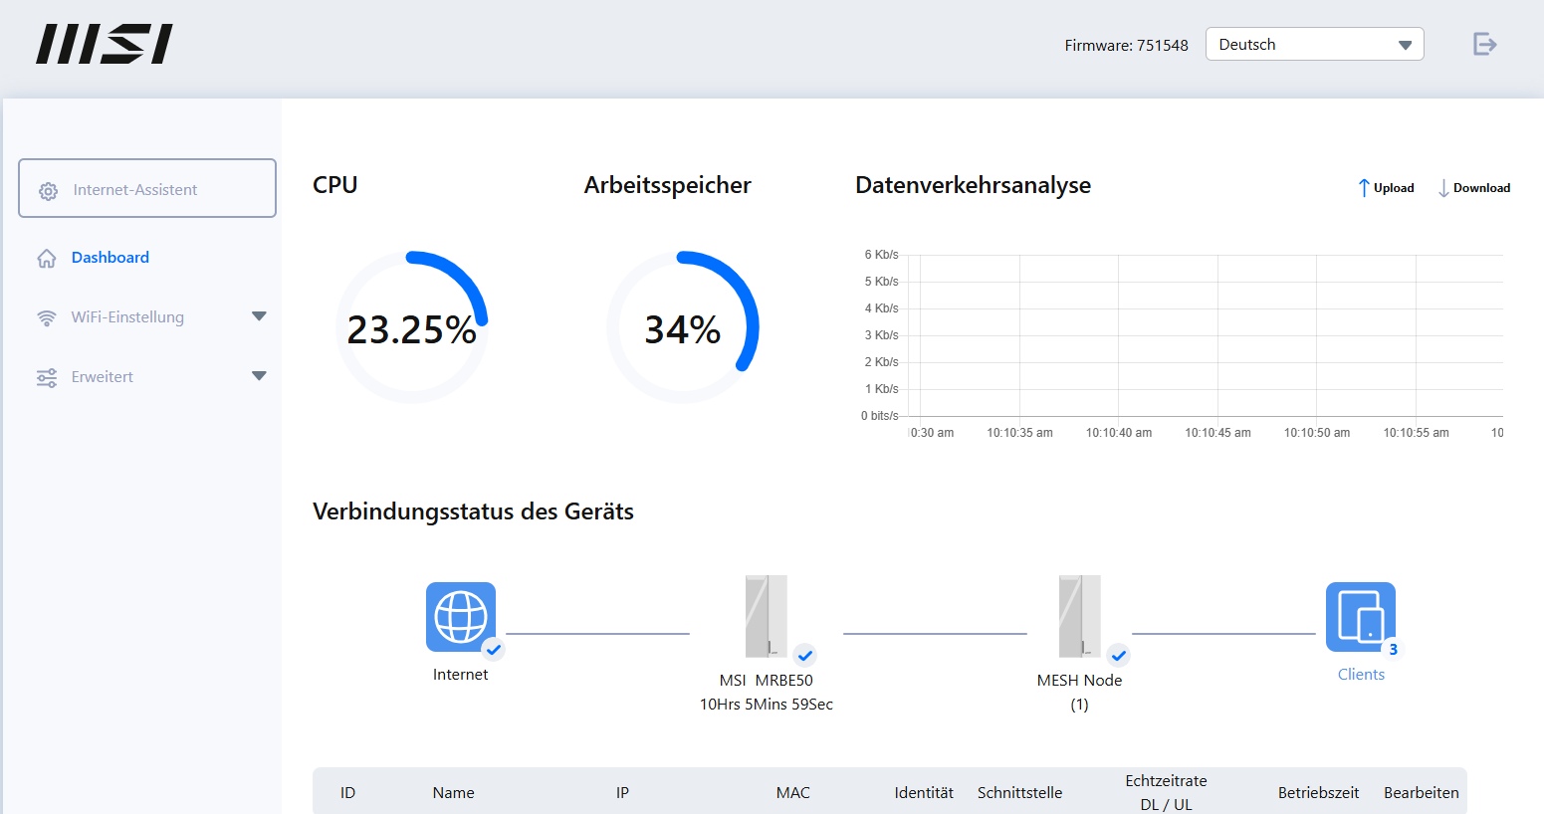Click the Schnittstelle column header
Image resolution: width=1544 pixels, height=814 pixels.
coord(1019,793)
